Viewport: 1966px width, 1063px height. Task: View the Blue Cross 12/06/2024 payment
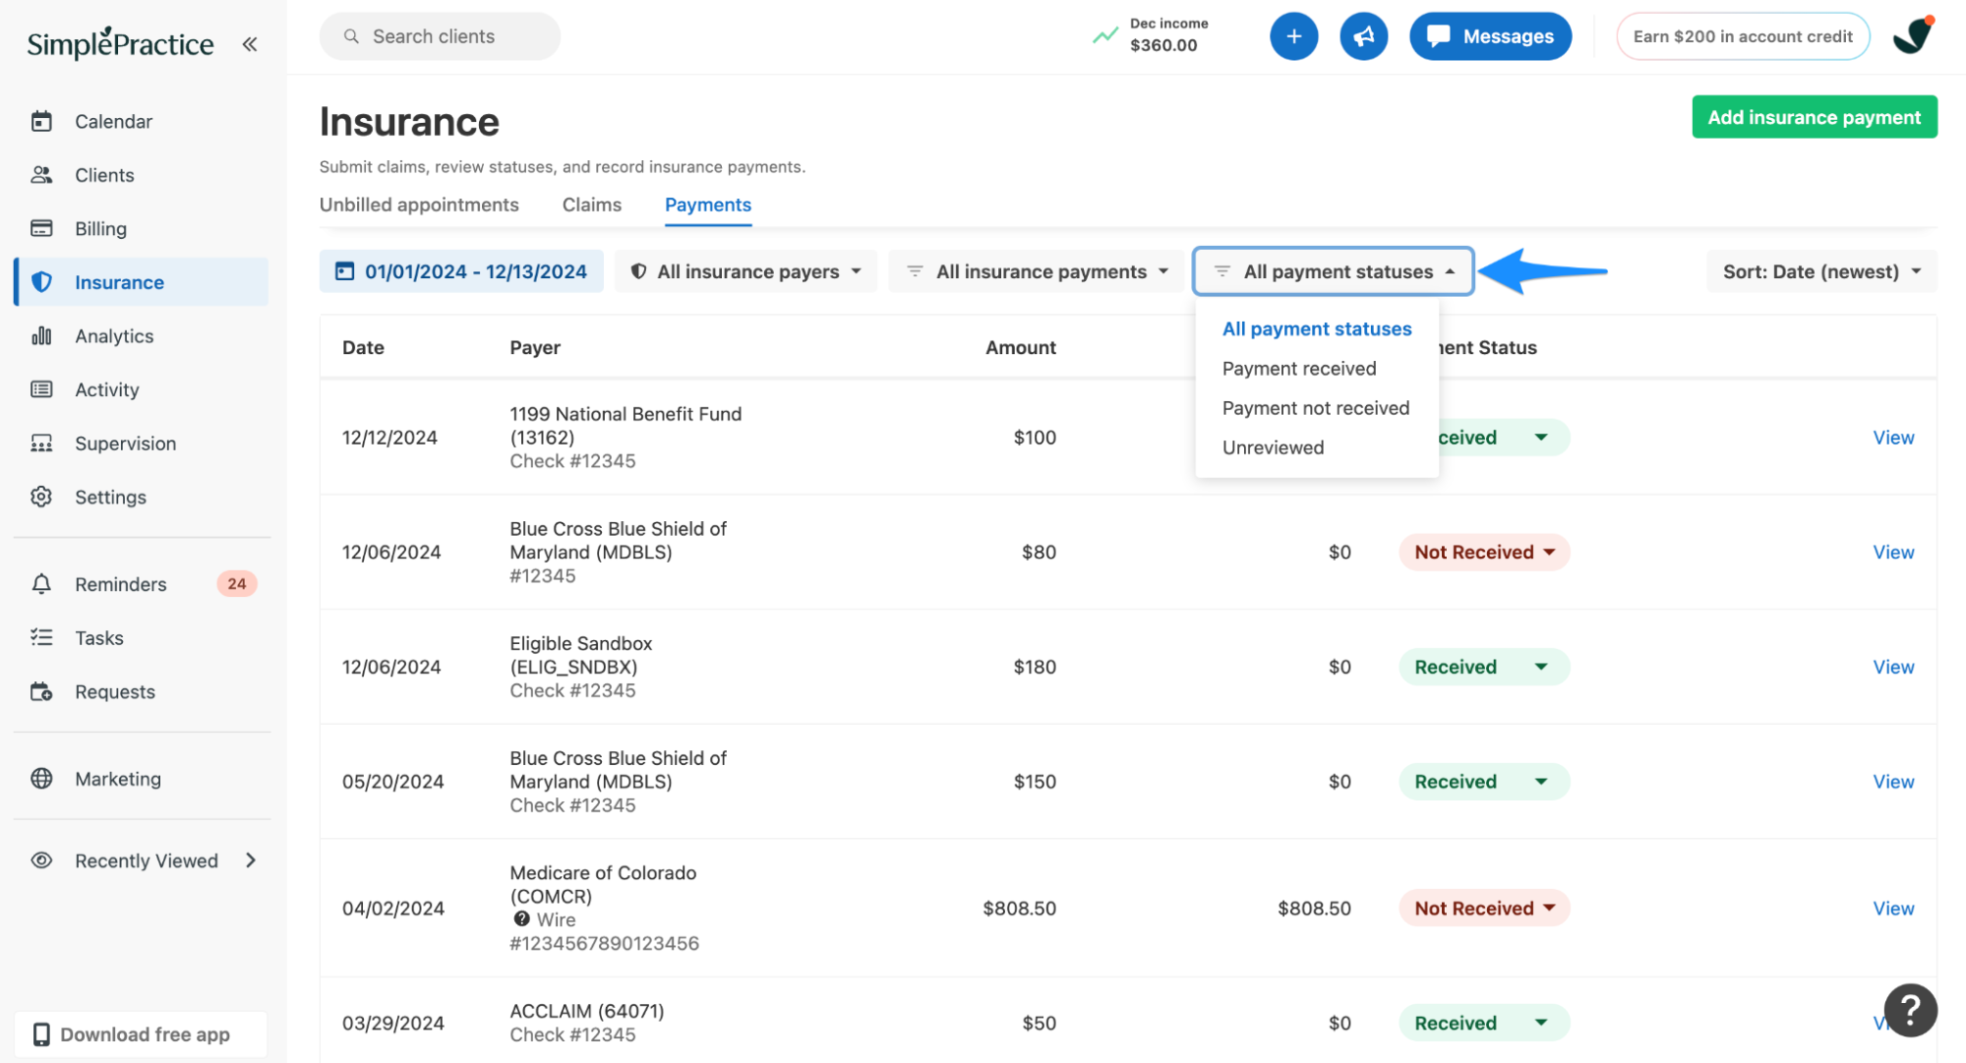pyautogui.click(x=1893, y=553)
